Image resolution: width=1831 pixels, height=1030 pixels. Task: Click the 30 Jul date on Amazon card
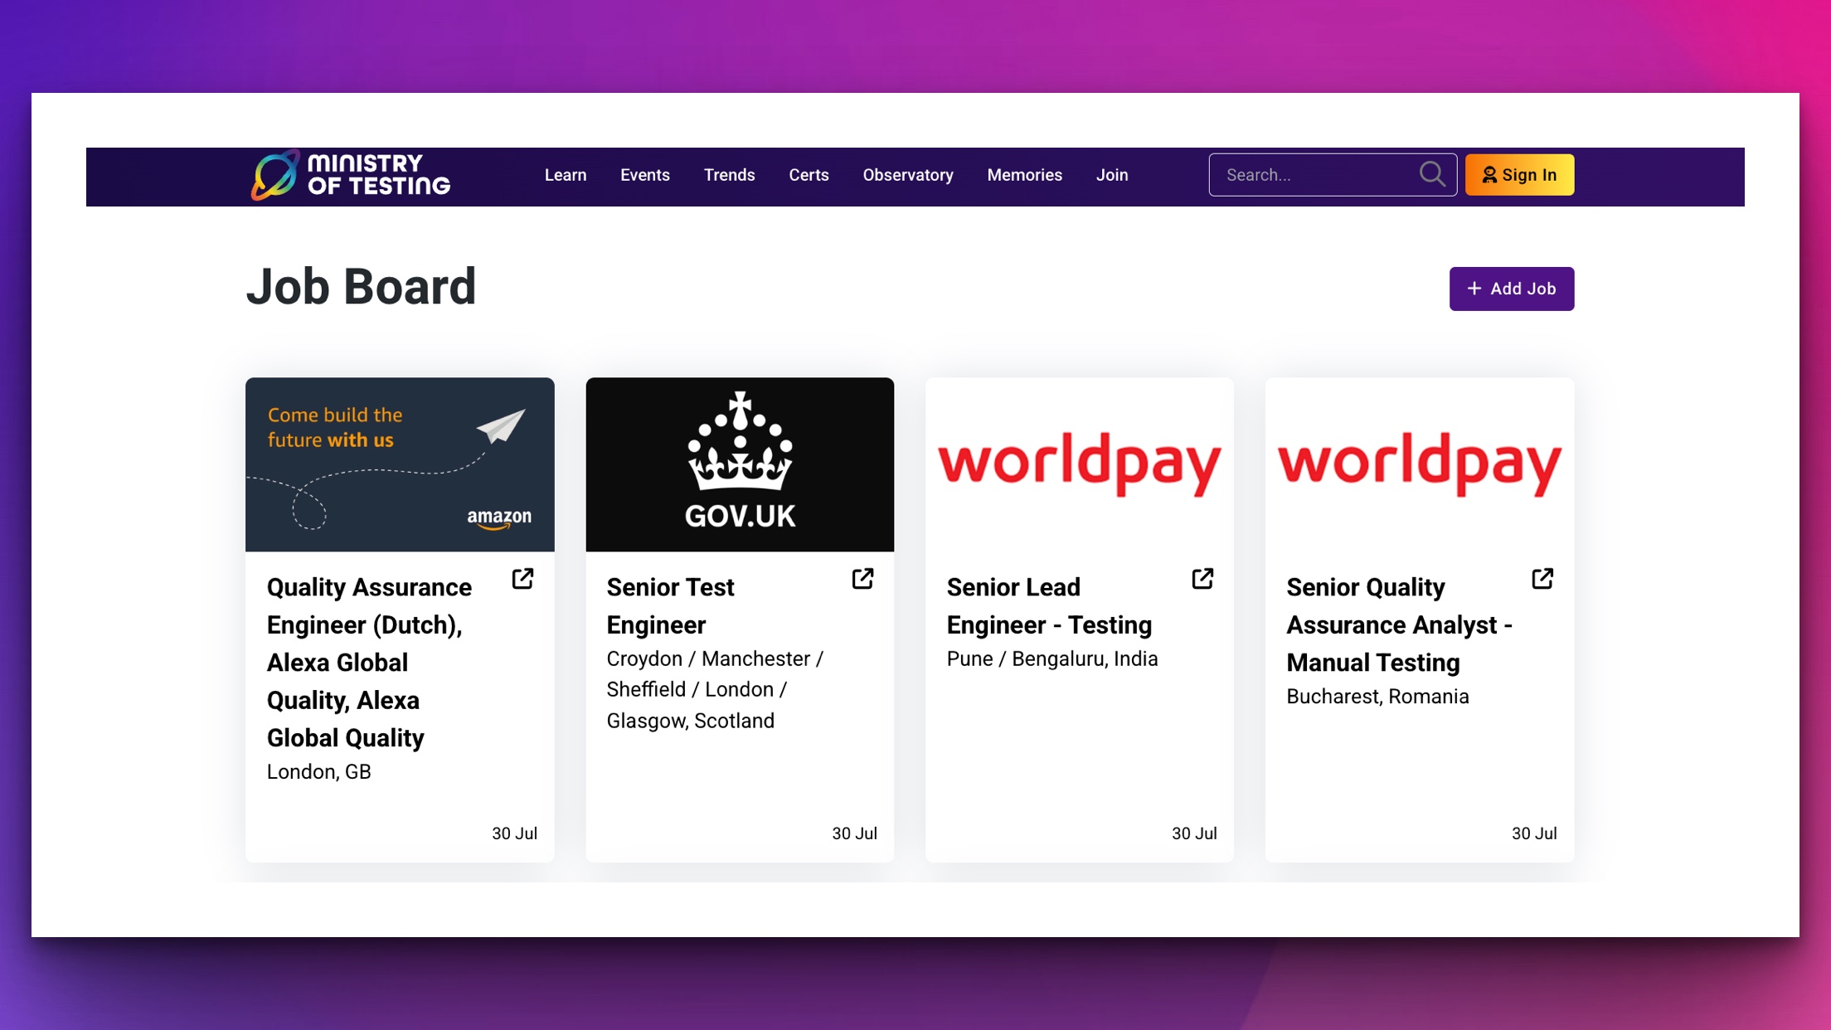[x=514, y=833]
